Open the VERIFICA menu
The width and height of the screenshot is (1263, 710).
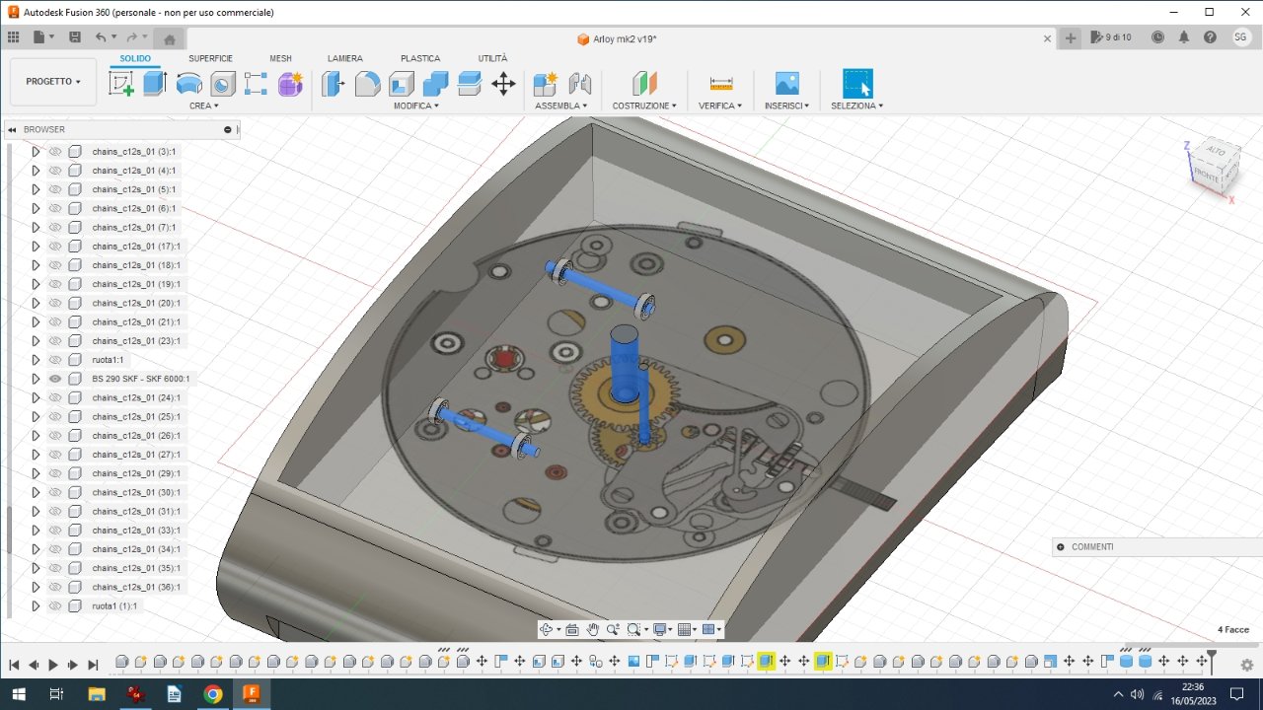(x=720, y=106)
